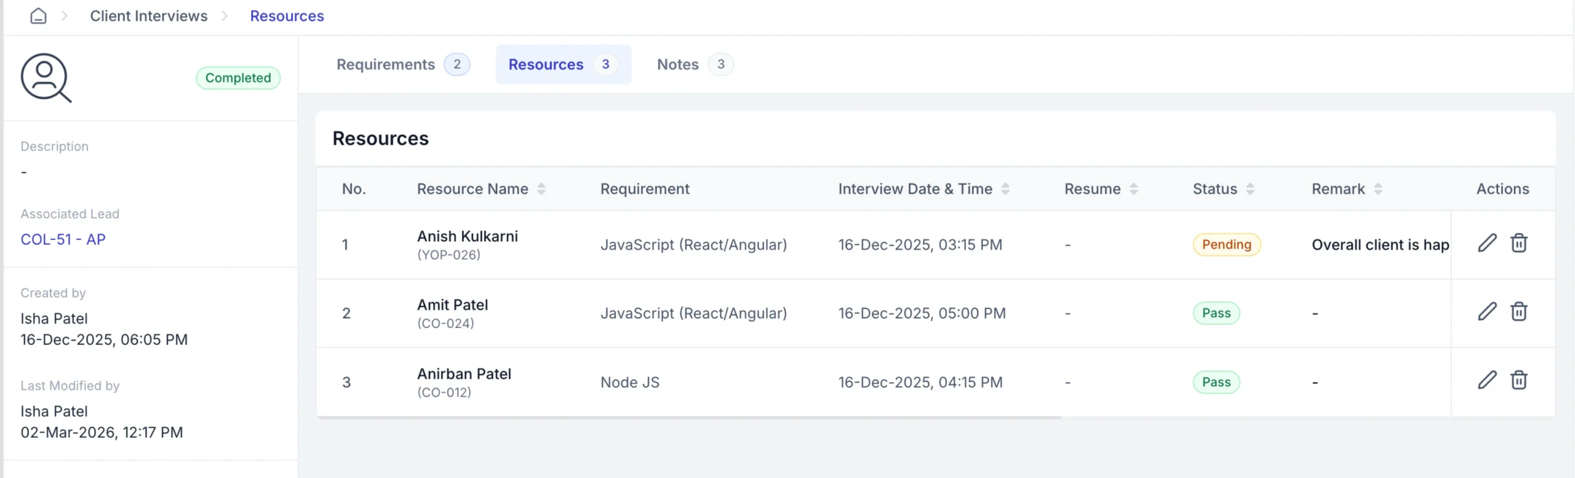Click Last Modified date 02-Mar-2026, 12:17 PM
This screenshot has width=1575, height=478.
(102, 432)
